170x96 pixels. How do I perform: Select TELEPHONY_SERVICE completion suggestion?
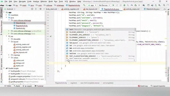click(x=100, y=37)
